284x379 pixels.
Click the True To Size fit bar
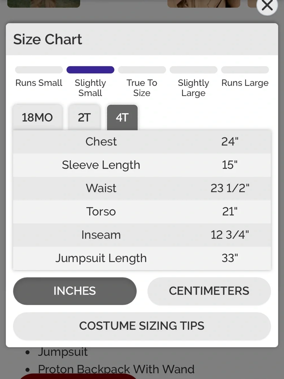[x=142, y=70]
